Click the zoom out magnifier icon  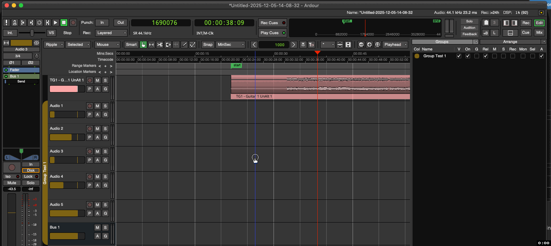361,44
